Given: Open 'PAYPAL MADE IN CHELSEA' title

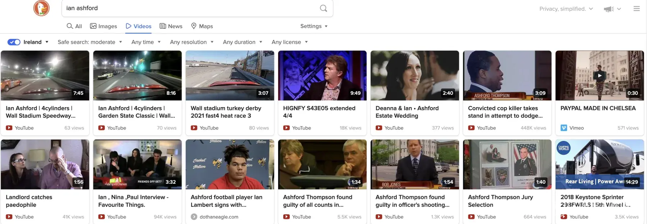Looking at the screenshot, I should click(x=598, y=108).
